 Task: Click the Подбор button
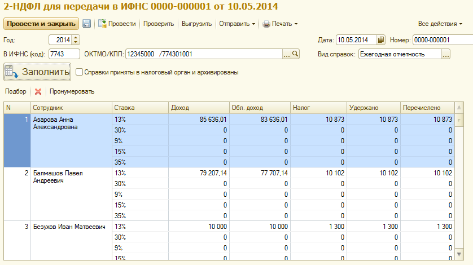click(16, 91)
